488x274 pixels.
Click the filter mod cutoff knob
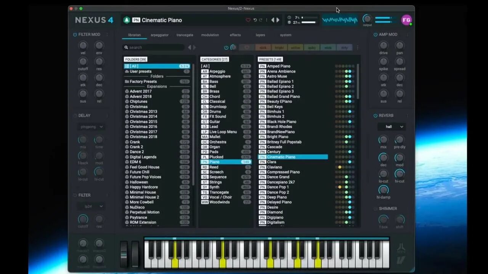coord(83,62)
